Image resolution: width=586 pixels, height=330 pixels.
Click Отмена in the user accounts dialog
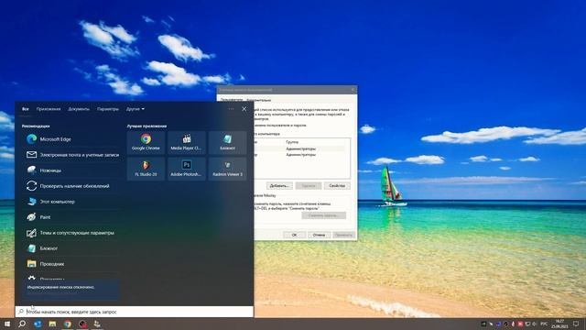coord(319,235)
